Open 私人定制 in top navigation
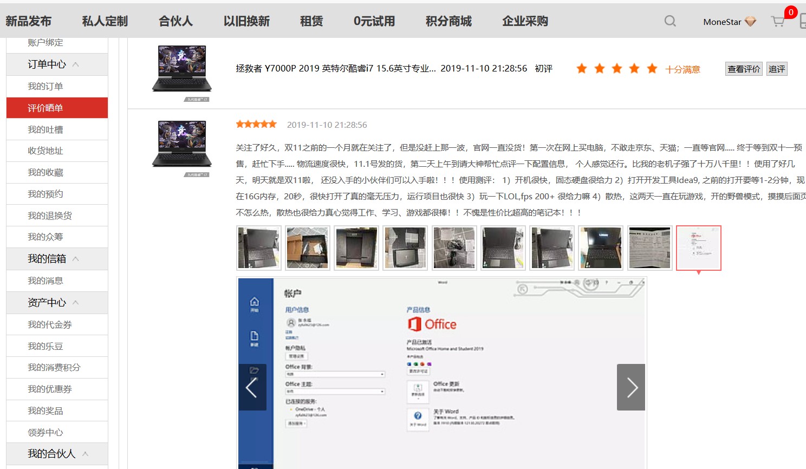 [105, 21]
